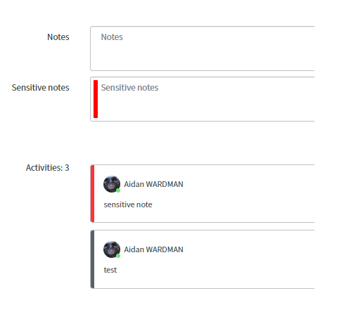Click the Sensitive notes placeholder text

(x=129, y=88)
